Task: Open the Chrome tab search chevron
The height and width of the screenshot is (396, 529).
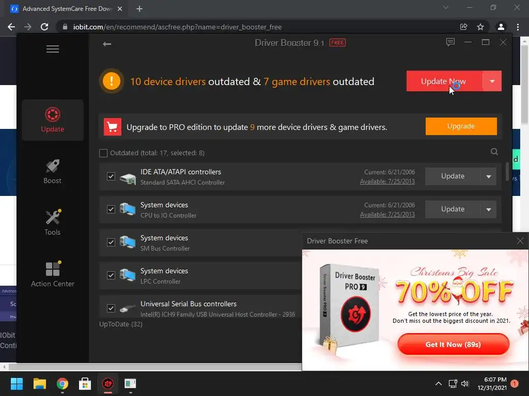Action: tap(446, 7)
